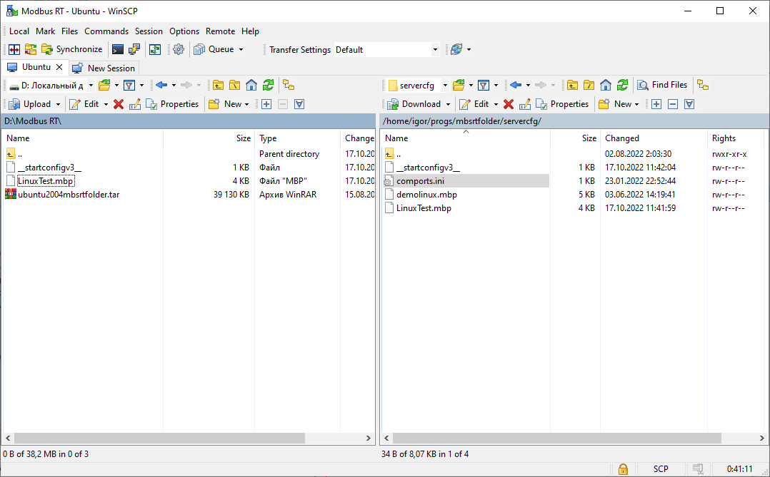The height and width of the screenshot is (477, 770).
Task: Expand the Upload dropdown arrow
Action: [x=58, y=104]
